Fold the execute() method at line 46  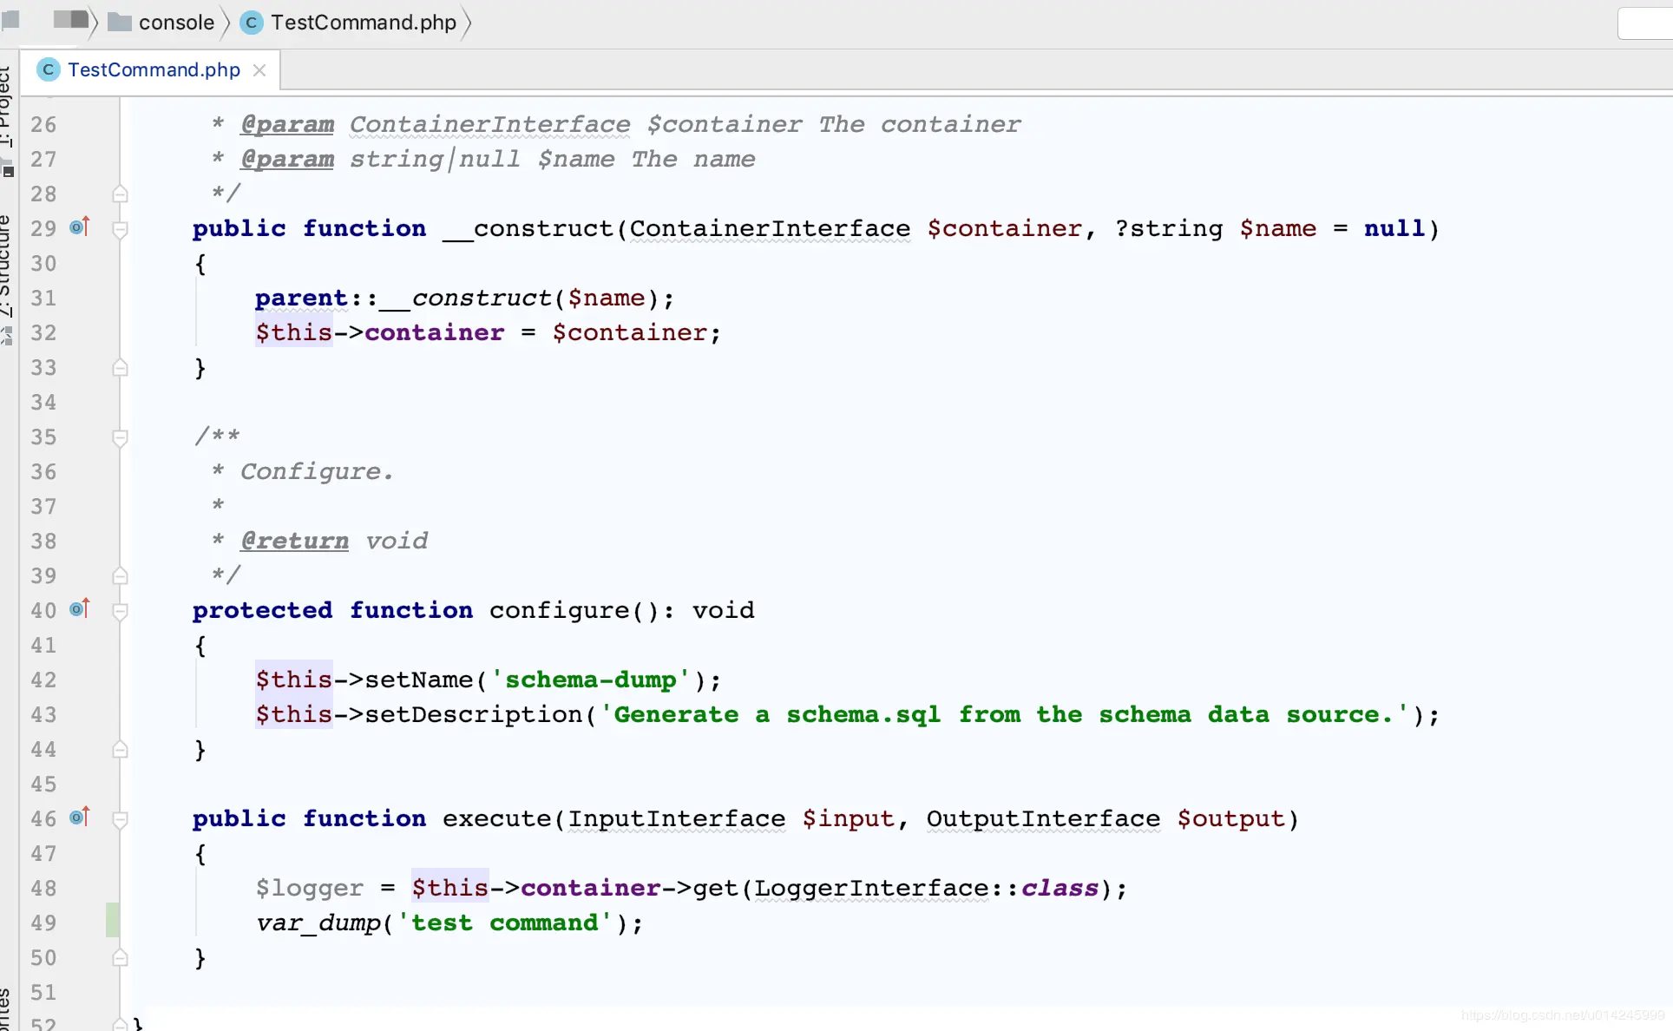121,819
